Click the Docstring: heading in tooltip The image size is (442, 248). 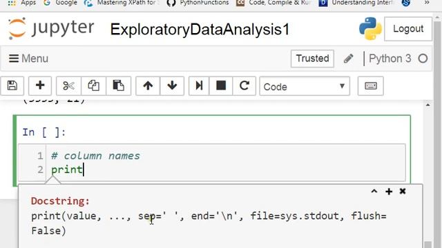(x=60, y=201)
